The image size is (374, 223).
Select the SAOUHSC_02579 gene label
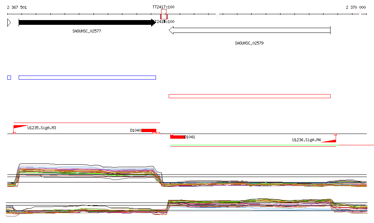(x=249, y=43)
